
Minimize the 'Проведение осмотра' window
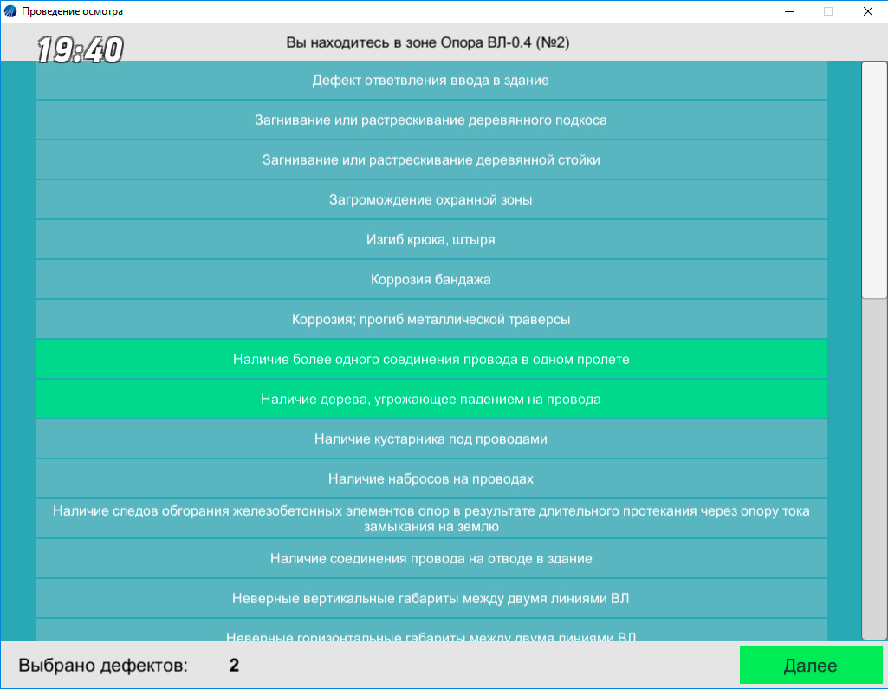coord(789,11)
